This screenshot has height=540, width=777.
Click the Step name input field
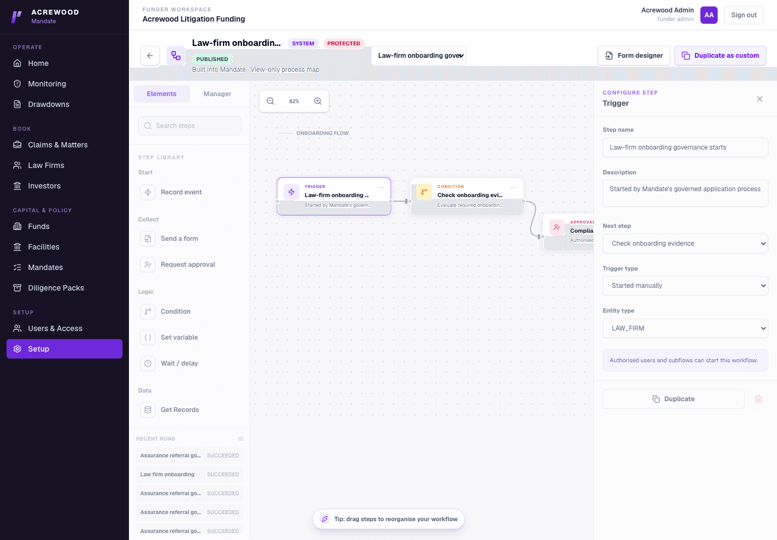point(685,147)
